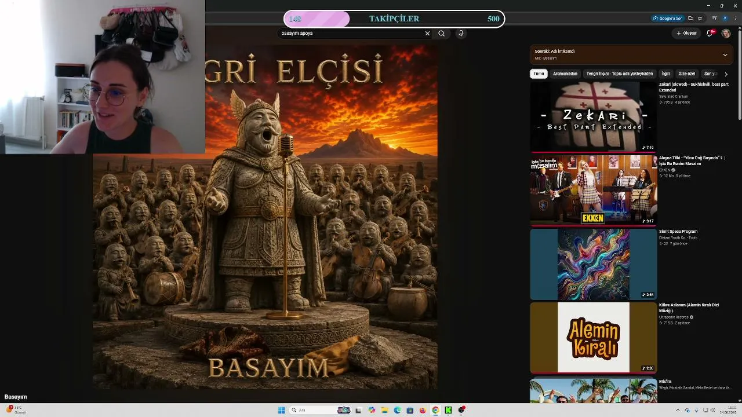The image size is (742, 417).
Task: Select 'Tengri Elçisi - Topic adlı yükleyiciden' chip
Action: click(x=619, y=74)
